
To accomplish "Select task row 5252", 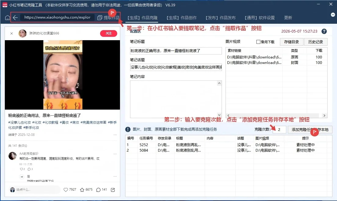I will [x=228, y=145].
